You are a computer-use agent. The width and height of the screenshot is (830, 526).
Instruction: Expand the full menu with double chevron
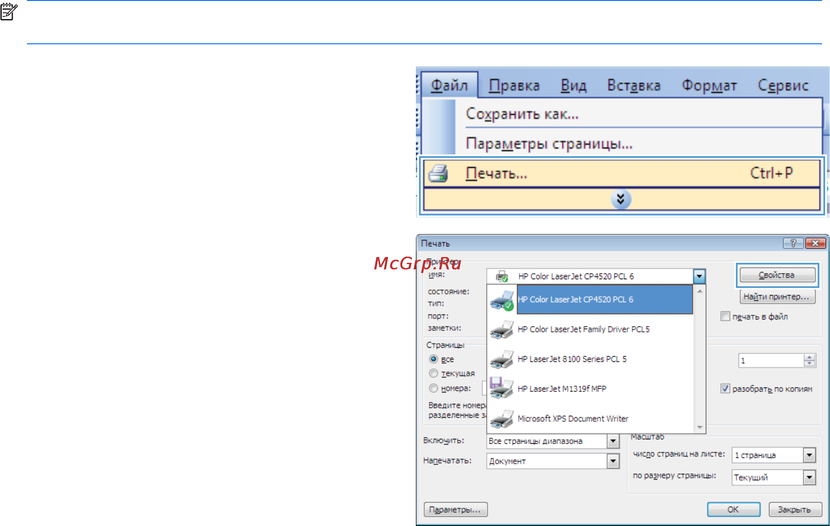[621, 200]
